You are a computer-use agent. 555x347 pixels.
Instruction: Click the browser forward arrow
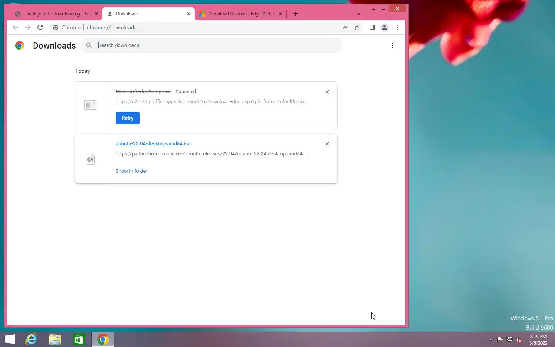click(28, 27)
